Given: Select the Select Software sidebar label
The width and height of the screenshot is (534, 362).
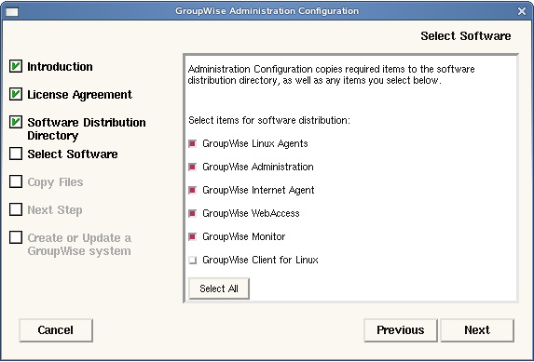Looking at the screenshot, I should [x=73, y=154].
